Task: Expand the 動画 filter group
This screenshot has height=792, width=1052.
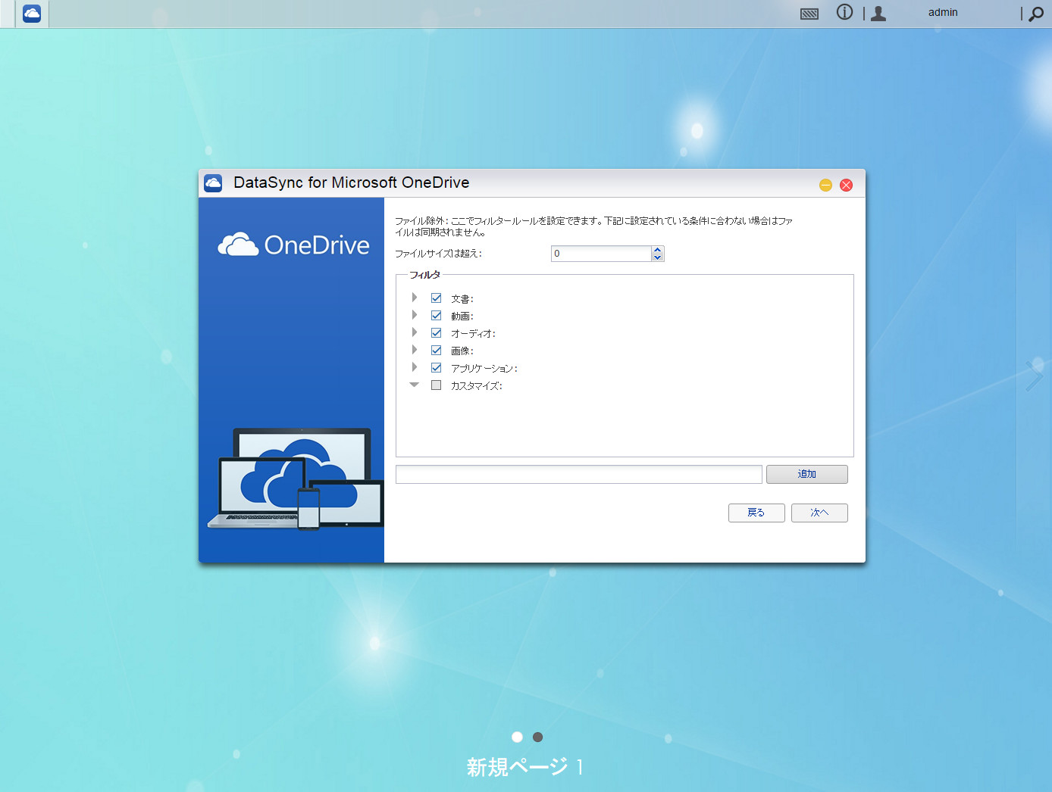Action: coord(415,315)
